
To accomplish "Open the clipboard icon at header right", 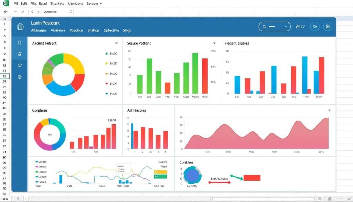I will [327, 26].
